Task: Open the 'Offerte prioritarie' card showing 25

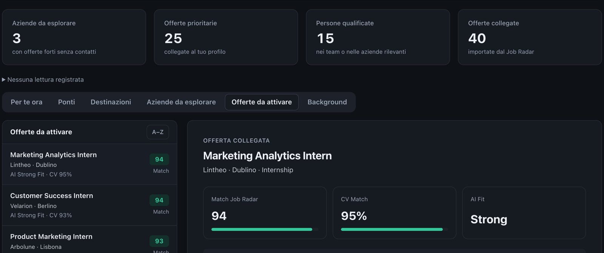Action: tap(226, 37)
